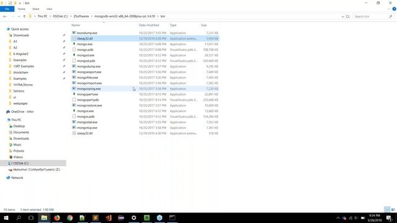Open the clock and date in the tray
The image size is (397, 223).
[x=375, y=218]
